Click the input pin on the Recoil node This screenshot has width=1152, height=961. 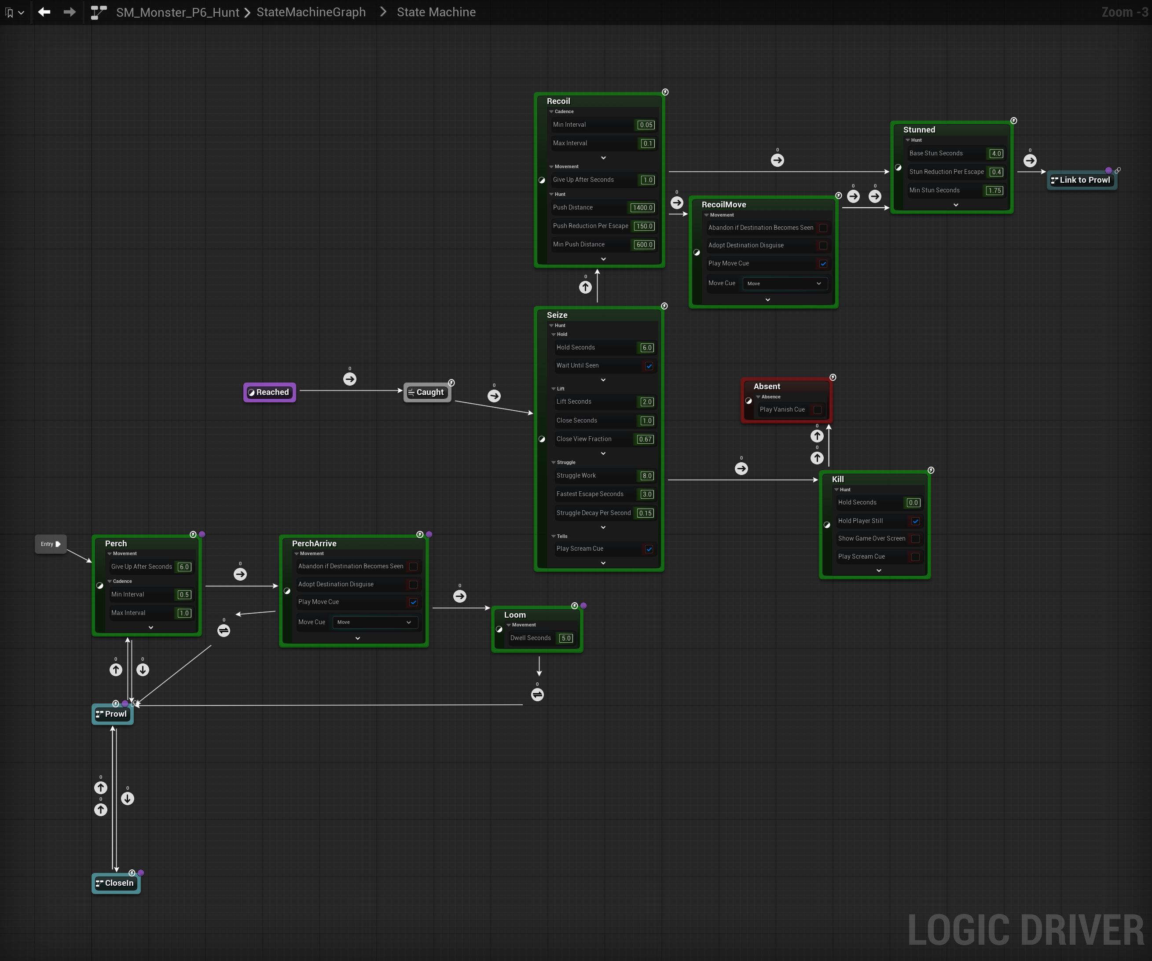542,180
